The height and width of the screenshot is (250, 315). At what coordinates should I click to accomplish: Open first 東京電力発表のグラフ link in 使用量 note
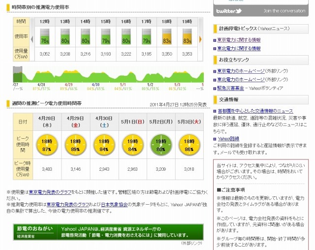click(50, 192)
